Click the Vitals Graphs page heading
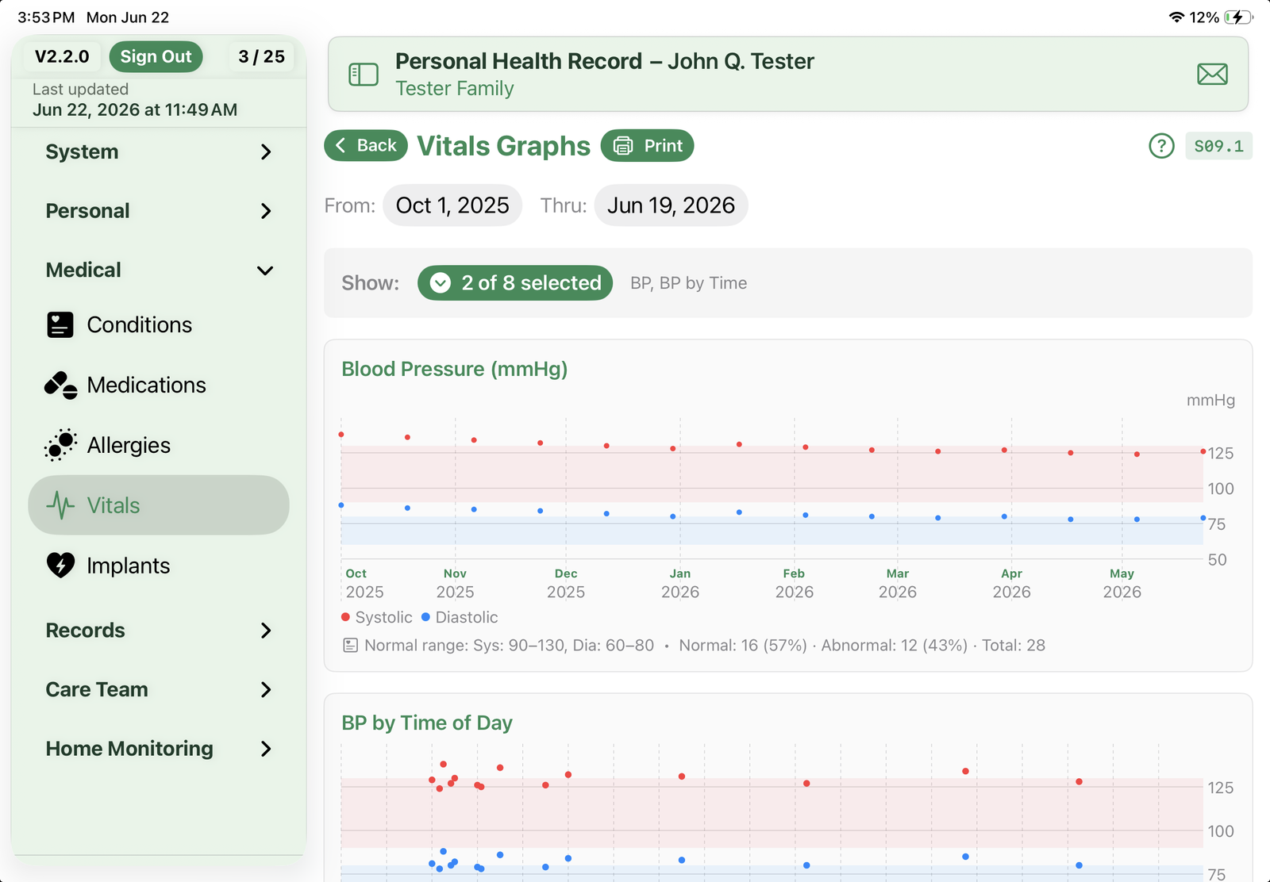Image resolution: width=1270 pixels, height=882 pixels. 504,146
